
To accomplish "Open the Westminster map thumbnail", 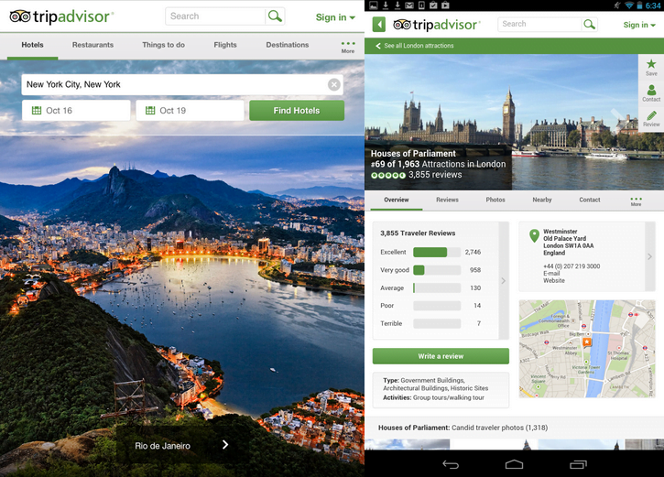I will 587,349.
